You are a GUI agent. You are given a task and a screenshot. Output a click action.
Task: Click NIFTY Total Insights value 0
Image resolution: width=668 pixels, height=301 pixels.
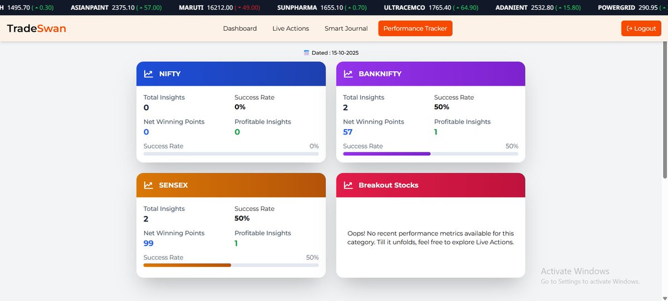(x=146, y=107)
